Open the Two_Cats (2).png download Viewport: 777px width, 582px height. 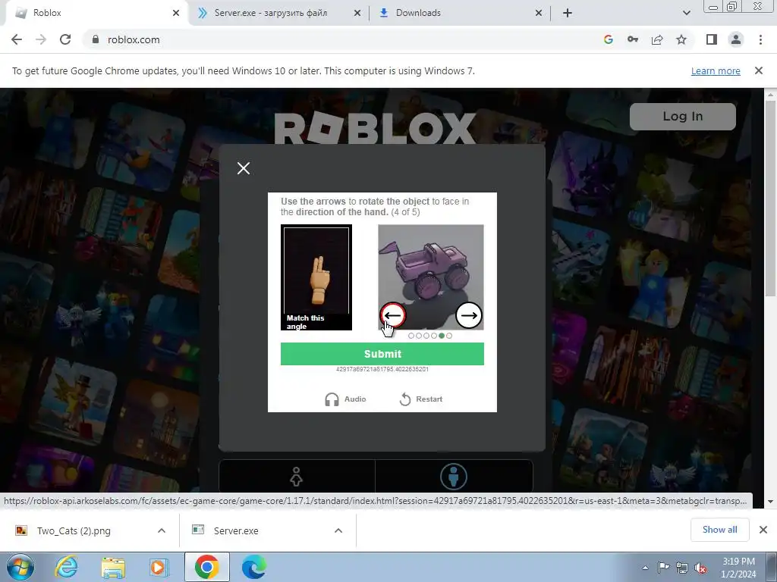click(74, 530)
